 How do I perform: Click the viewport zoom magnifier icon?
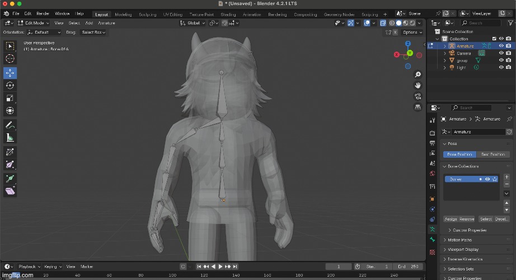tap(418, 74)
